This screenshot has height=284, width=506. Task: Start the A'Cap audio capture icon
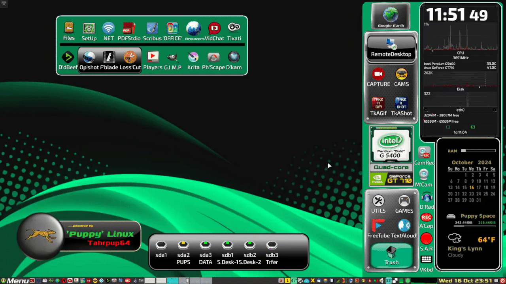pos(426,217)
